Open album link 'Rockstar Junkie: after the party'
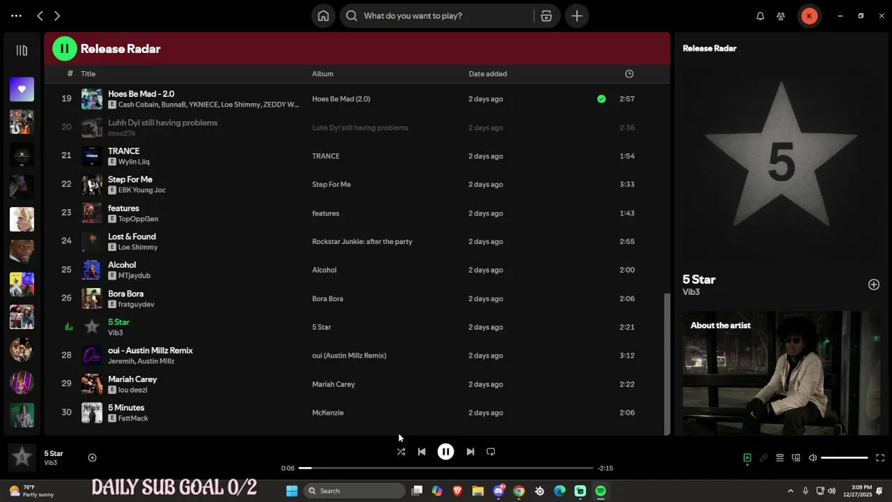 point(362,242)
